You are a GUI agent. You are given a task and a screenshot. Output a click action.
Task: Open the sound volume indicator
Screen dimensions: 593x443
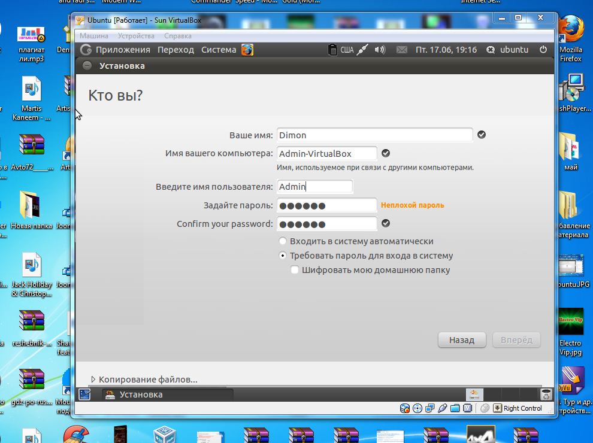tap(380, 50)
